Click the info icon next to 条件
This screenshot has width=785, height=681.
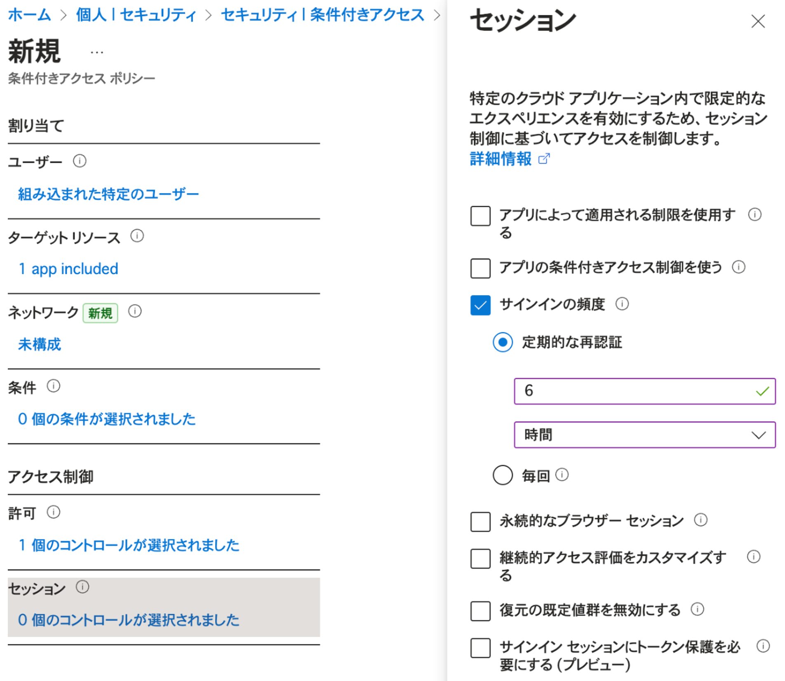pyautogui.click(x=53, y=386)
